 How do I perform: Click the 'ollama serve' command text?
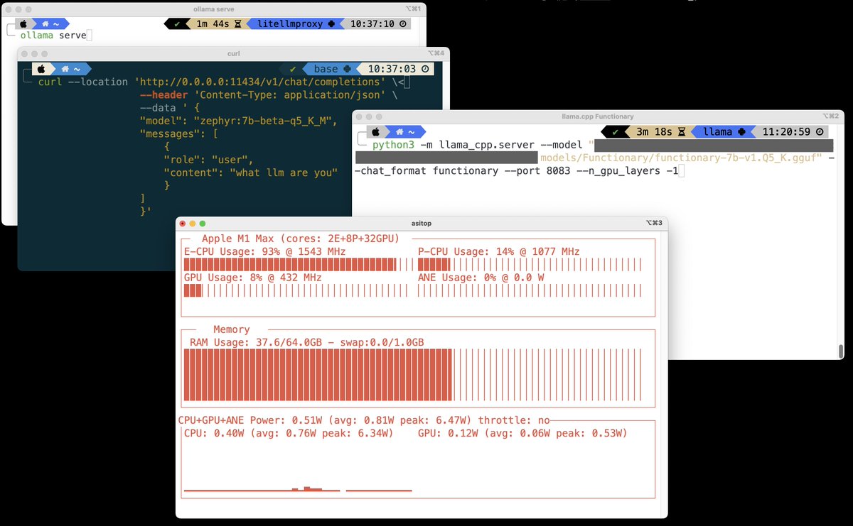pos(53,35)
